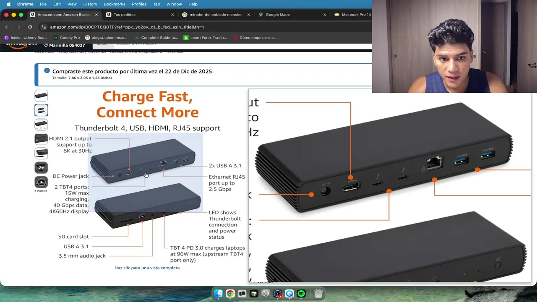Open the Edit menu
Image resolution: width=537 pixels, height=302 pixels.
click(57, 4)
